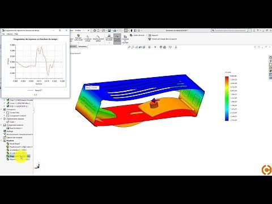This screenshot has width=272, height=204.
Task: Select the Amortissement item in tree
Action: (18, 134)
